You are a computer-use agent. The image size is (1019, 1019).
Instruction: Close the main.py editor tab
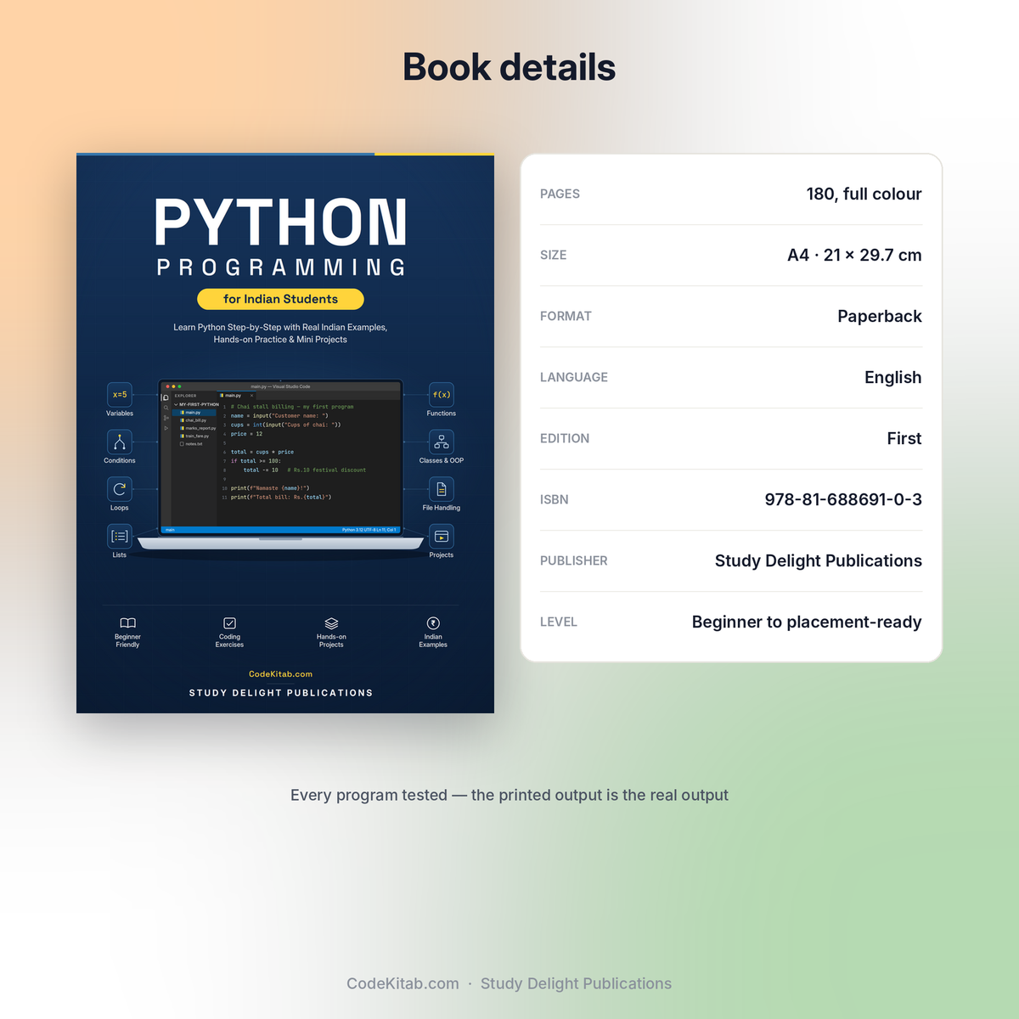click(x=251, y=396)
